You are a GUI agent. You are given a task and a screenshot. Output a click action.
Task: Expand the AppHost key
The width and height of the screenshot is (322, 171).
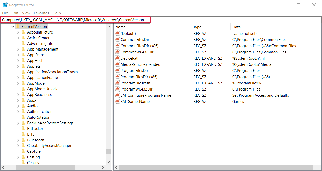[18, 61]
